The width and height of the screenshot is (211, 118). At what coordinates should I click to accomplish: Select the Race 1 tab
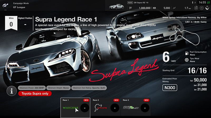75,108
